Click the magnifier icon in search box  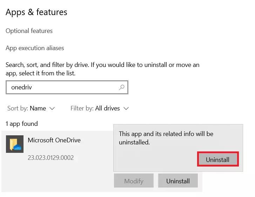pos(121,87)
